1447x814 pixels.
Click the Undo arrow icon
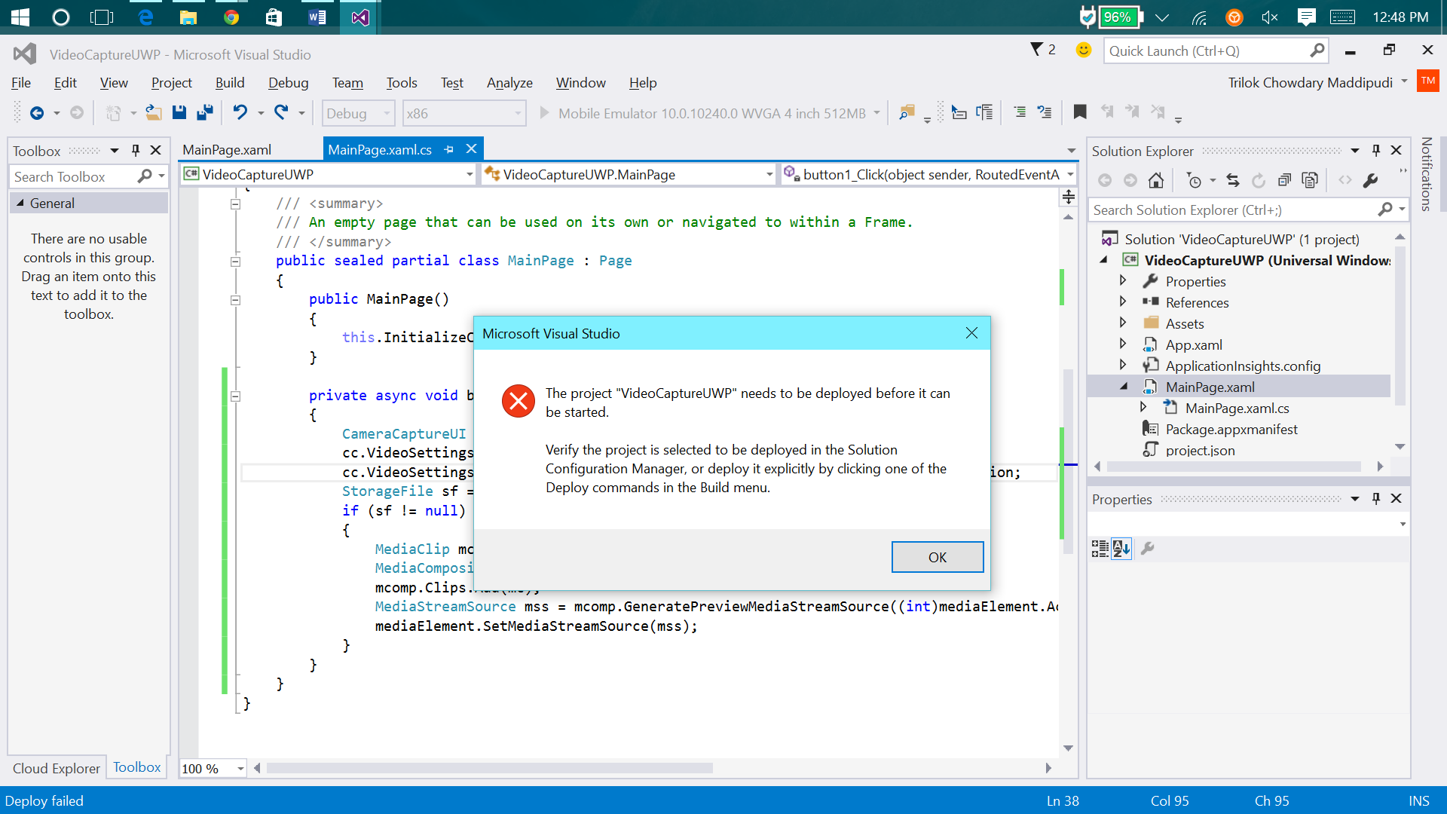(x=240, y=113)
